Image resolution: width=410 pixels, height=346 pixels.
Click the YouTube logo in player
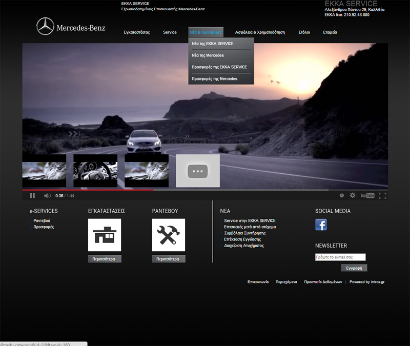click(367, 195)
